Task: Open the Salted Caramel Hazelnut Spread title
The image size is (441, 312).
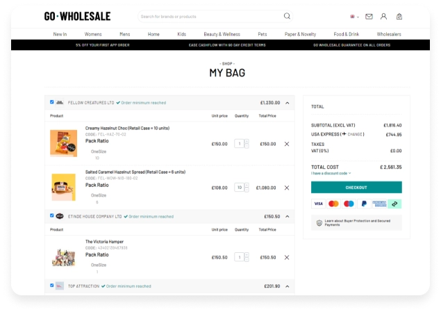Action: point(135,172)
